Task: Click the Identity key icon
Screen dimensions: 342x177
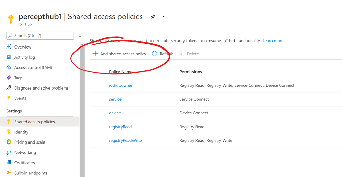Action: click(x=9, y=132)
